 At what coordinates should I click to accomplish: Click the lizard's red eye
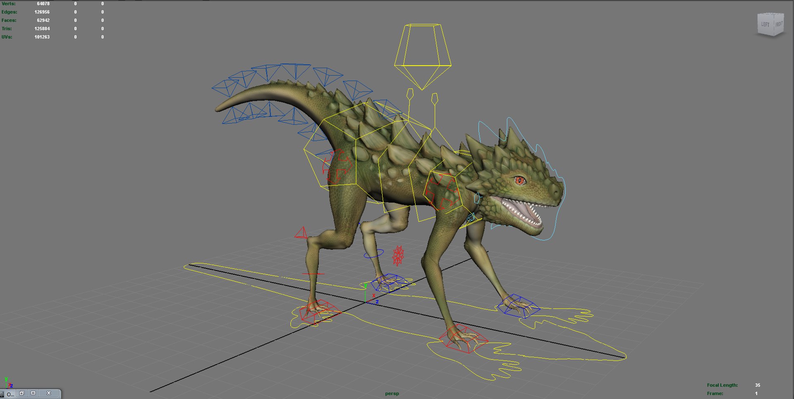pyautogui.click(x=520, y=180)
